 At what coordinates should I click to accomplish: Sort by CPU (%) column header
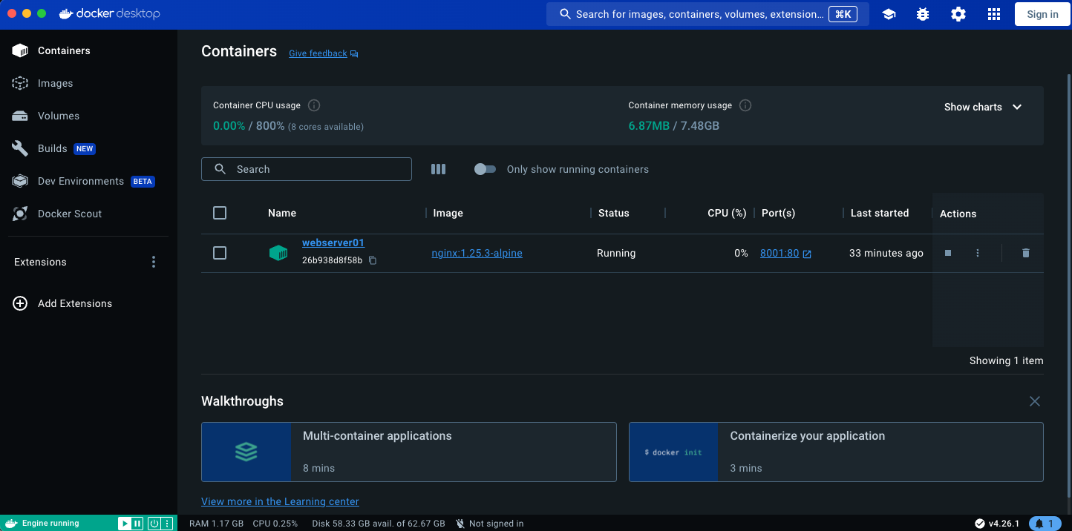tap(727, 213)
